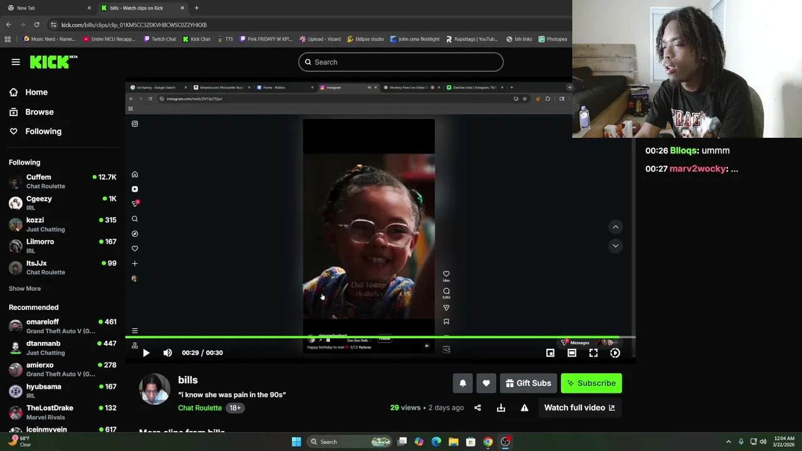Open bills channel avatar
802x451 pixels.
[x=154, y=388]
